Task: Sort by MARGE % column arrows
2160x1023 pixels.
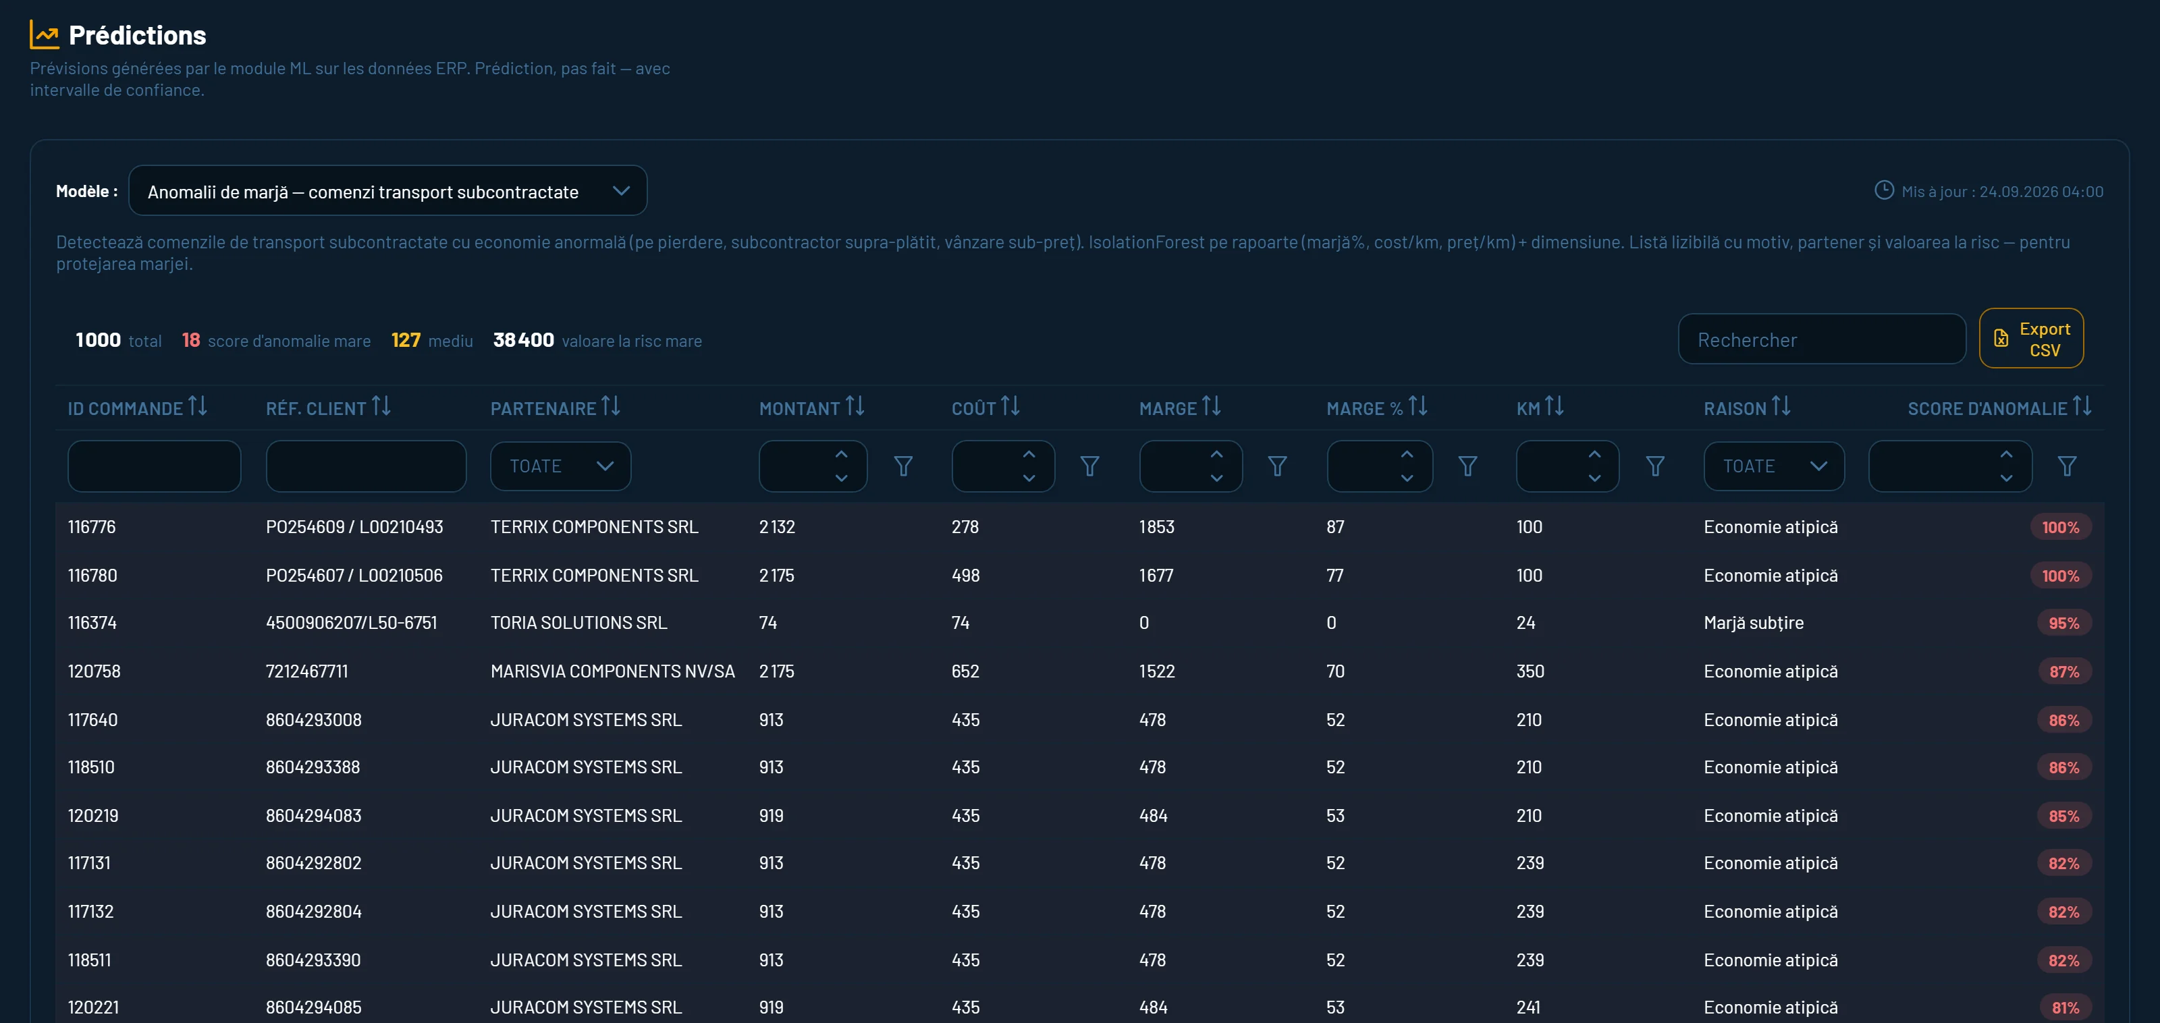Action: click(x=1418, y=407)
